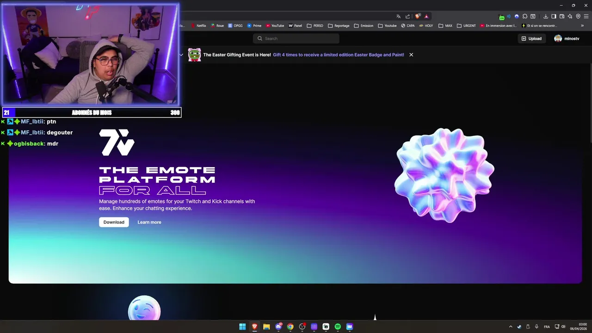Click into the 7TV Search field

coord(296,38)
